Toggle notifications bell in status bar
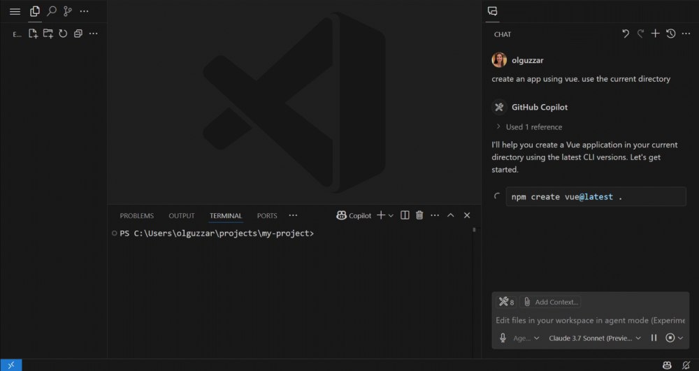 point(686,365)
